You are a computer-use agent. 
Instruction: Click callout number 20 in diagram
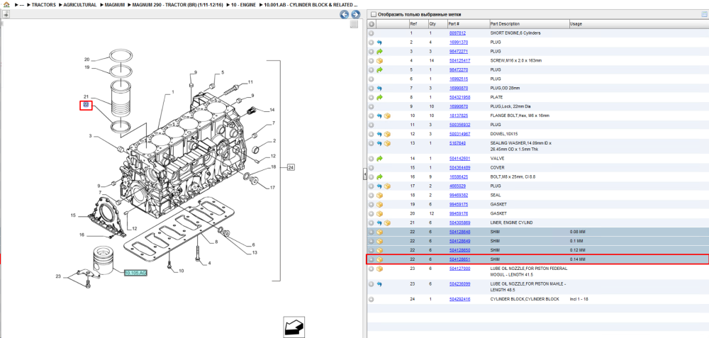tap(87, 60)
